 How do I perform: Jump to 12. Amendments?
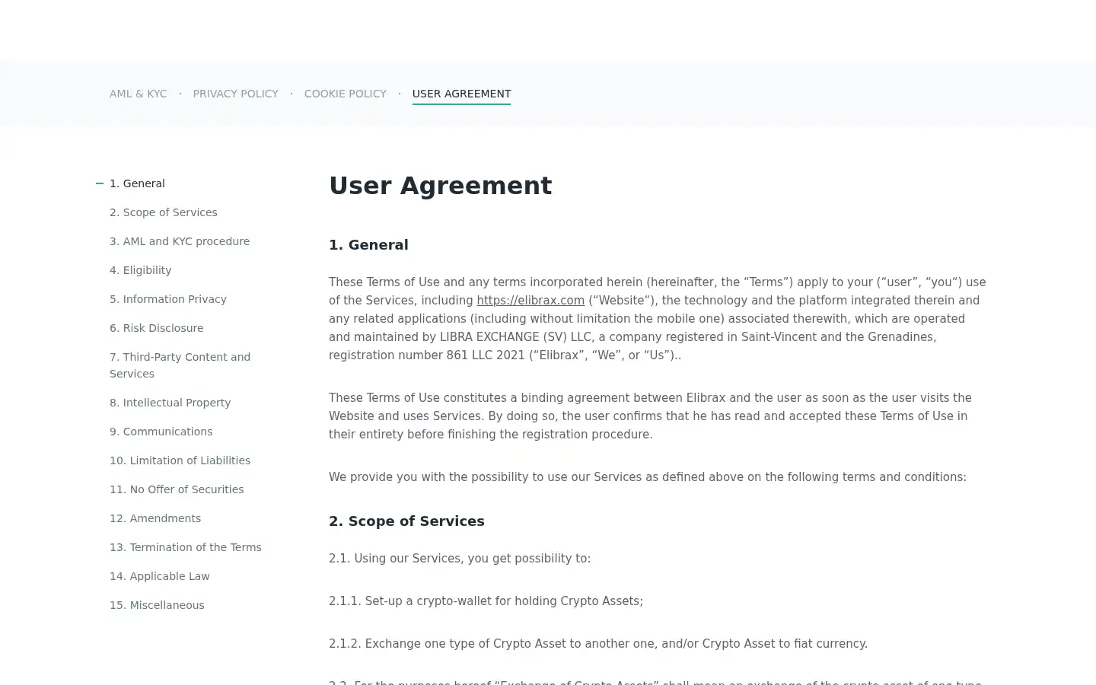[155, 518]
